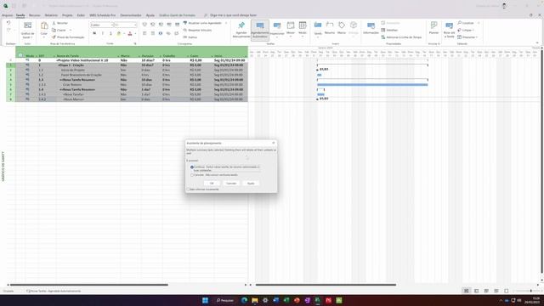Toggle italic formatting
This screenshot has width=544, height=306.
tap(103, 34)
